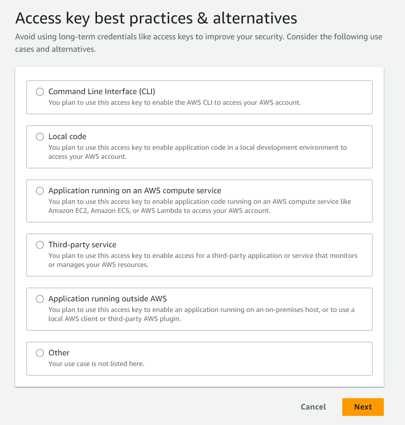
Task: Click the Next button
Action: click(x=363, y=407)
